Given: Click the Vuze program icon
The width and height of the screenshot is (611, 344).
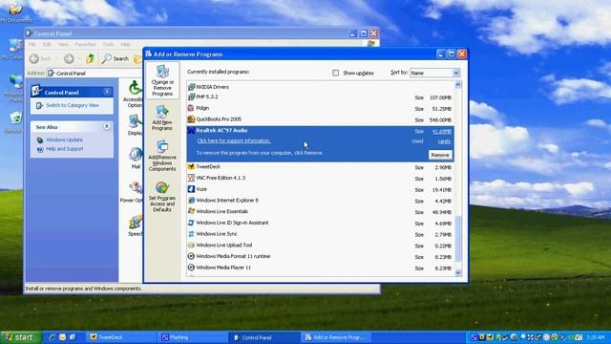Looking at the screenshot, I should tap(191, 189).
